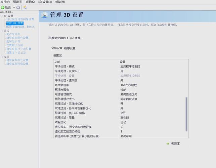This screenshot has width=216, height=168.
Task: Click the 允许 value for negative LOD
Action: point(123,113)
